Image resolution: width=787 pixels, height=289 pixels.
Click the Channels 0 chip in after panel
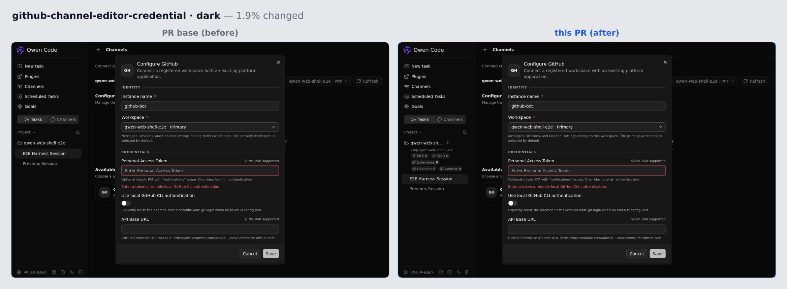[424, 169]
